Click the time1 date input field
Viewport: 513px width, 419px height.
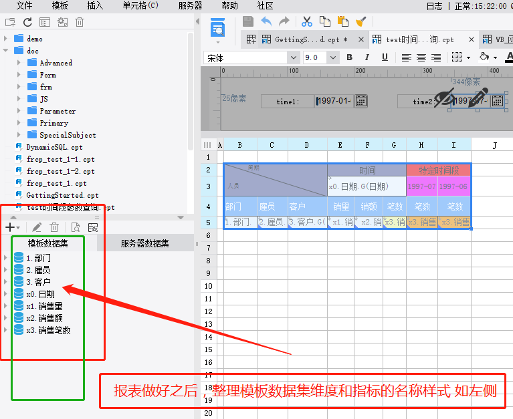click(334, 102)
